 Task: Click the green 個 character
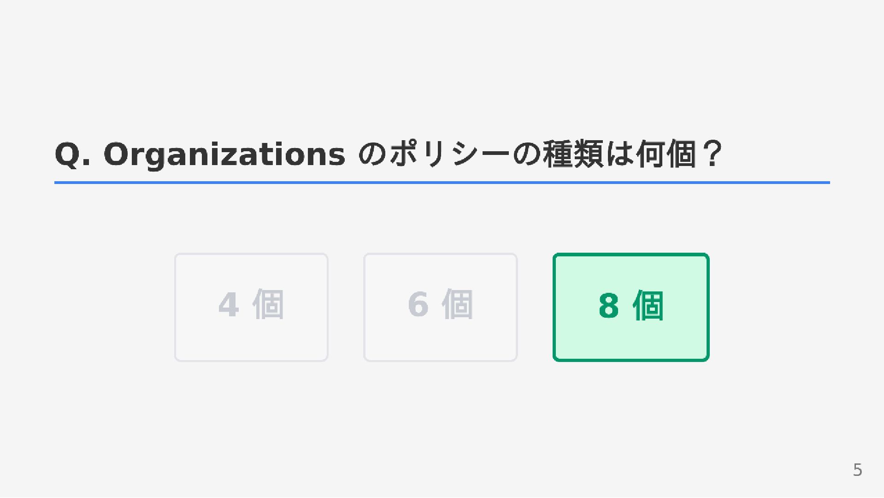[x=648, y=305]
